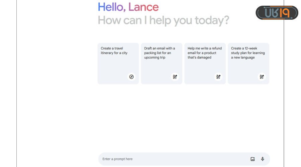Select "Create a travel itinerary for a city" text
The image size is (301, 167).
(x=114, y=51)
